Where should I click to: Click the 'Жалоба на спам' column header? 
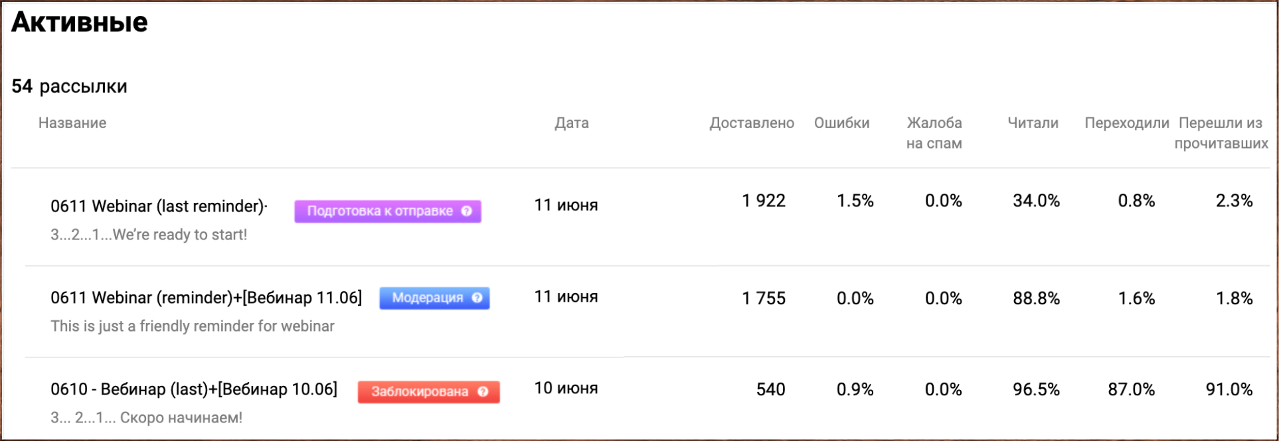(x=934, y=133)
